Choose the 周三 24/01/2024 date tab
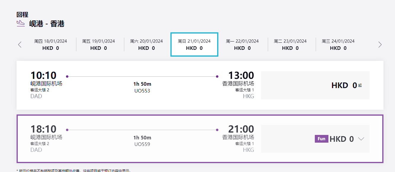This screenshot has height=172, width=395. (338, 44)
